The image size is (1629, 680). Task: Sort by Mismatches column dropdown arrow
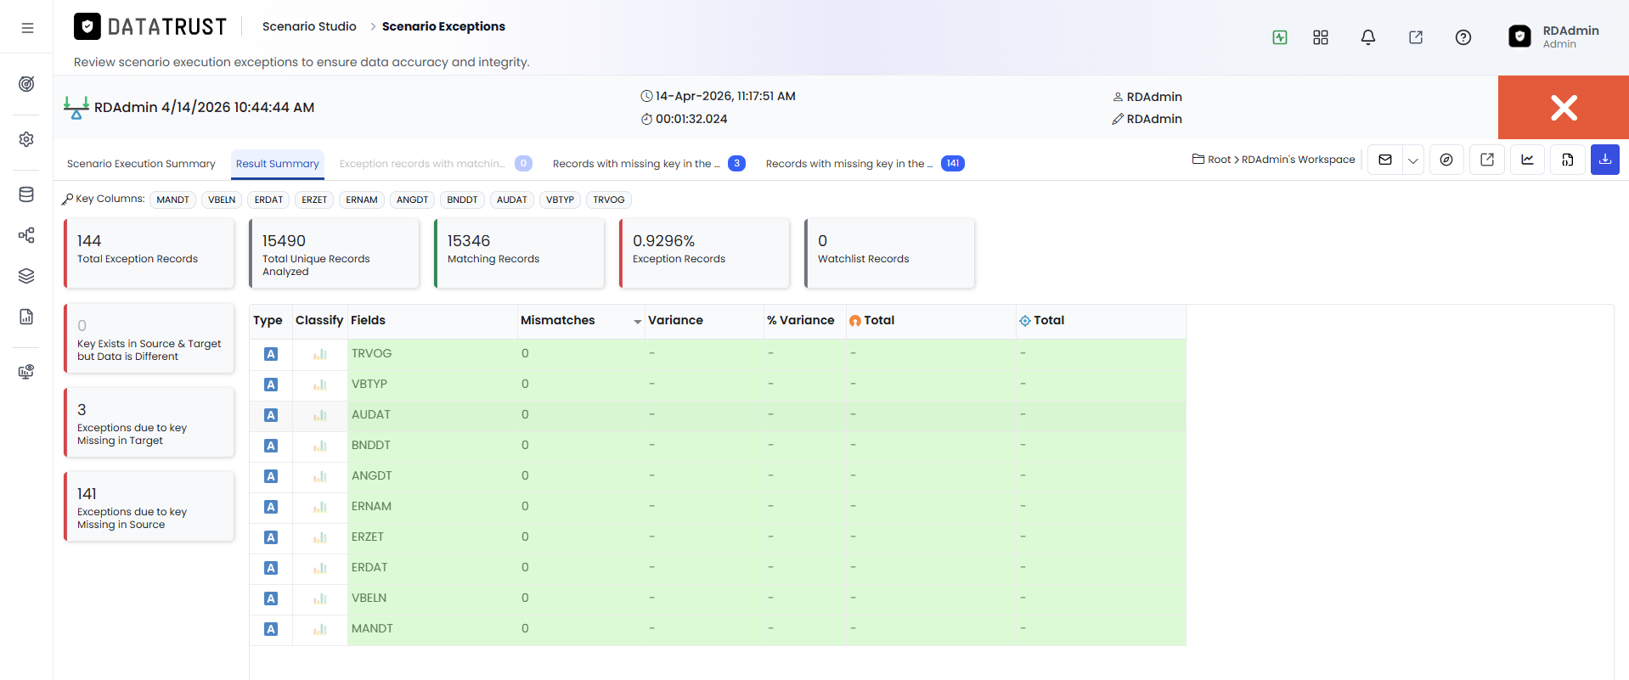(637, 322)
